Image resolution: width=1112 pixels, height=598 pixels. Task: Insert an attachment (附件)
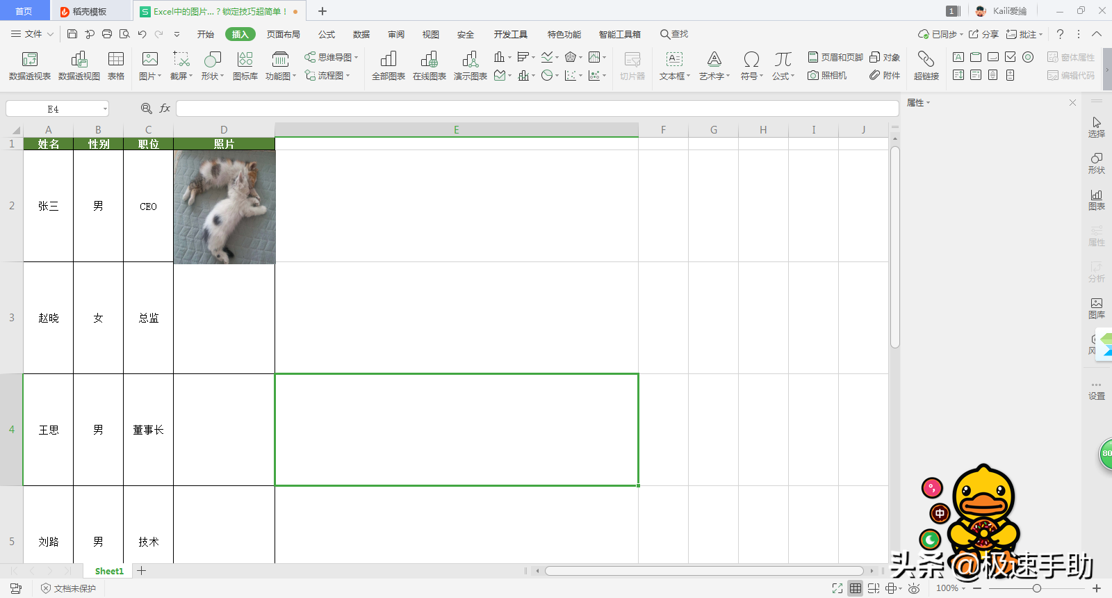pos(885,75)
